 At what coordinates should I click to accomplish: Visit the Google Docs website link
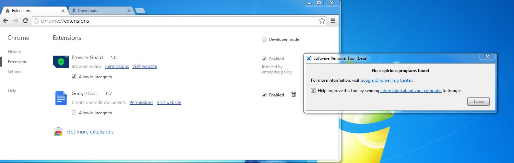tap(169, 103)
